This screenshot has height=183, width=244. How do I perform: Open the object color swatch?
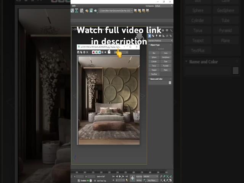coord(170,83)
